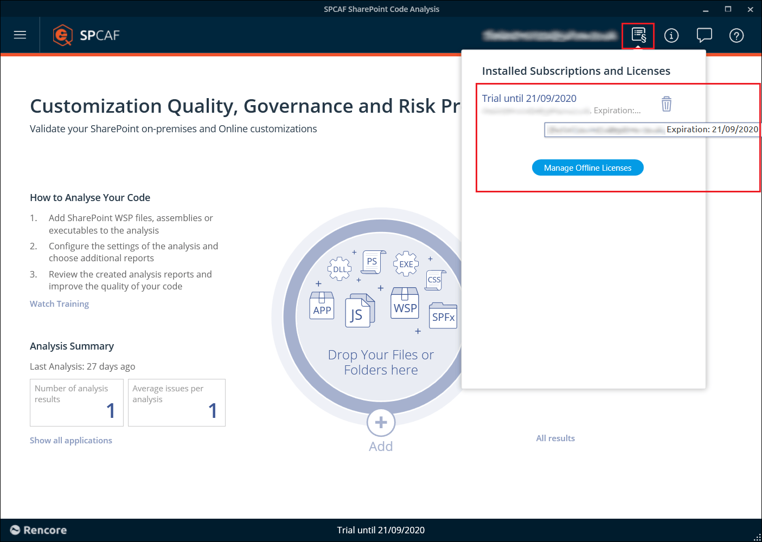
Task: Minimize the SPCAF window
Action: tap(706, 9)
